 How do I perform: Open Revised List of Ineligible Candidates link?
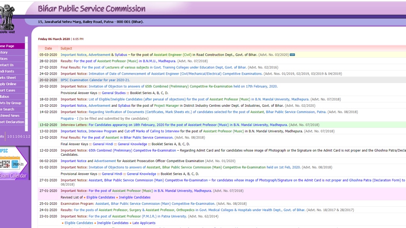[x=134, y=197]
